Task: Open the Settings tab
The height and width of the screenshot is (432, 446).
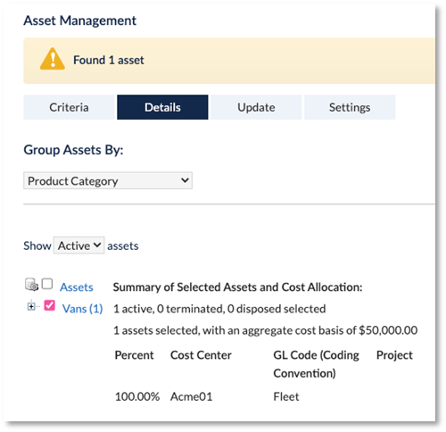Action: 350,107
